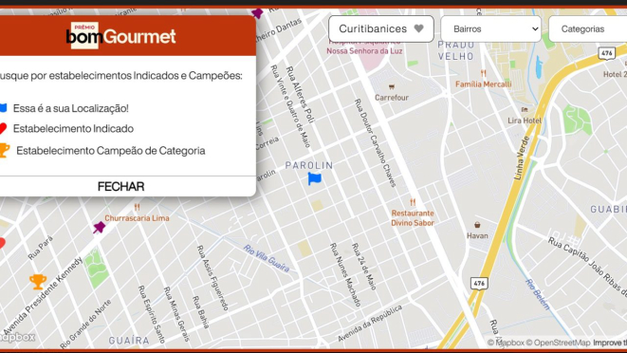
Task: Click the Linha Verde road label
Action: (522, 158)
